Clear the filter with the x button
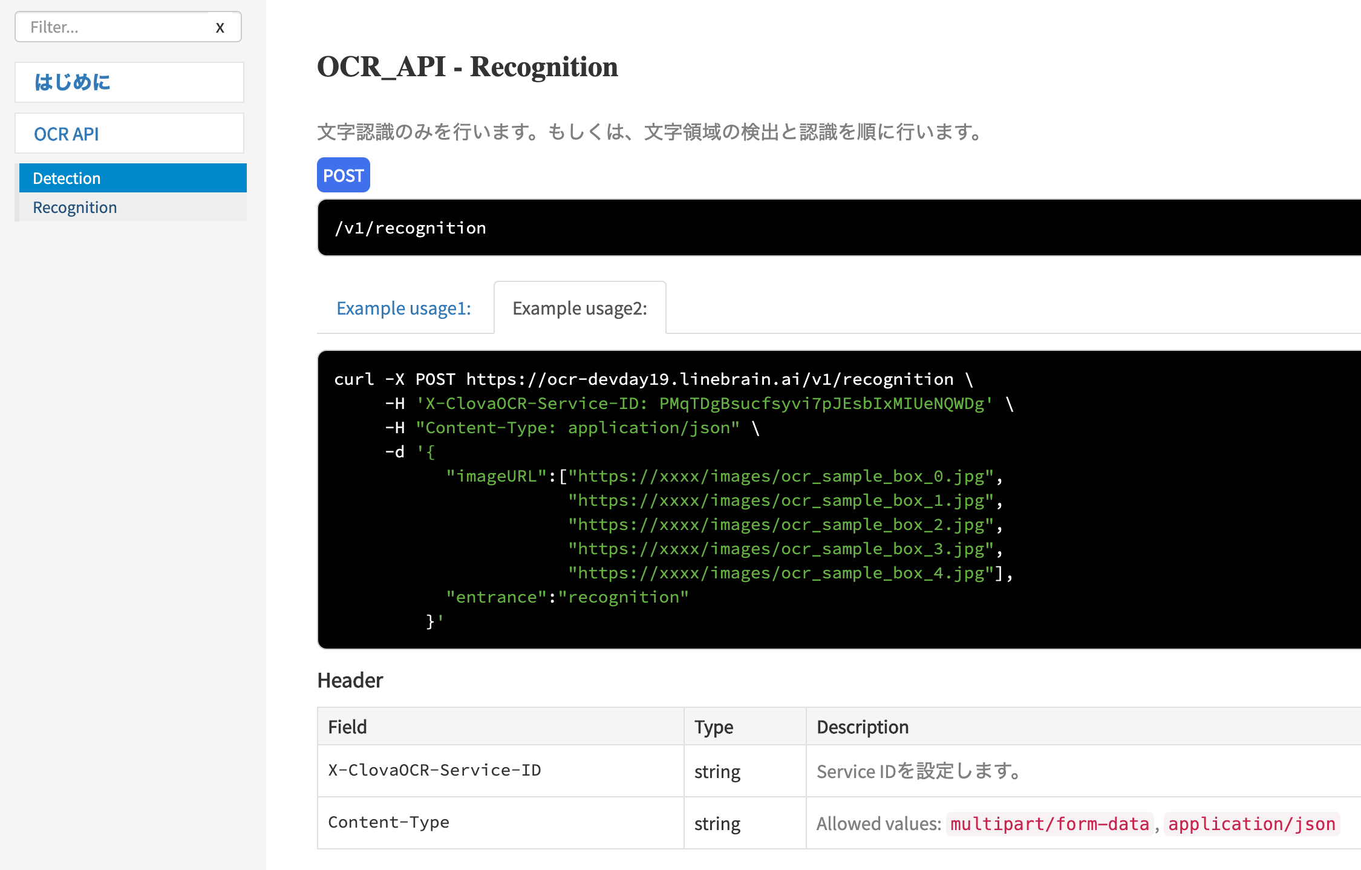The image size is (1361, 870). click(220, 27)
